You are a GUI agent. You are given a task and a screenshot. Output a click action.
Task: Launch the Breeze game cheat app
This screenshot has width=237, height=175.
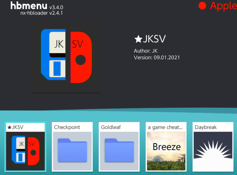166,147
